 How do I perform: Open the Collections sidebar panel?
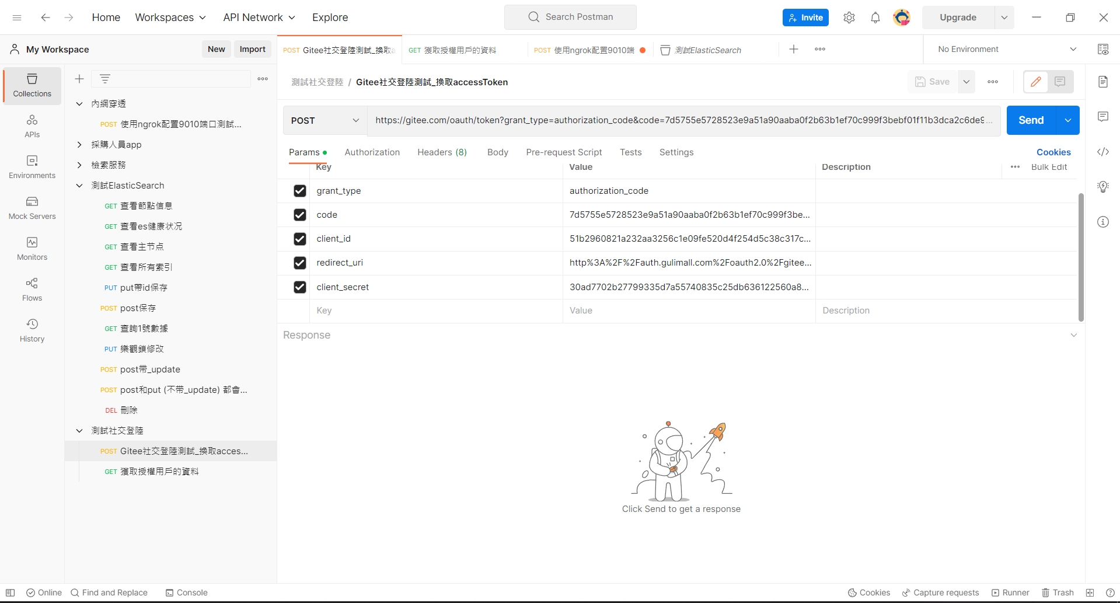tap(32, 85)
